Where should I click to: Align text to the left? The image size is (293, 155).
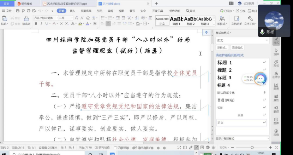103,24
